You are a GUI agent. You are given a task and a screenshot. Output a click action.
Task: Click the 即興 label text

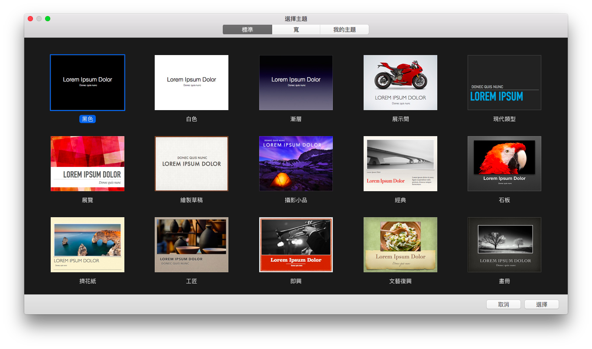[x=296, y=281]
